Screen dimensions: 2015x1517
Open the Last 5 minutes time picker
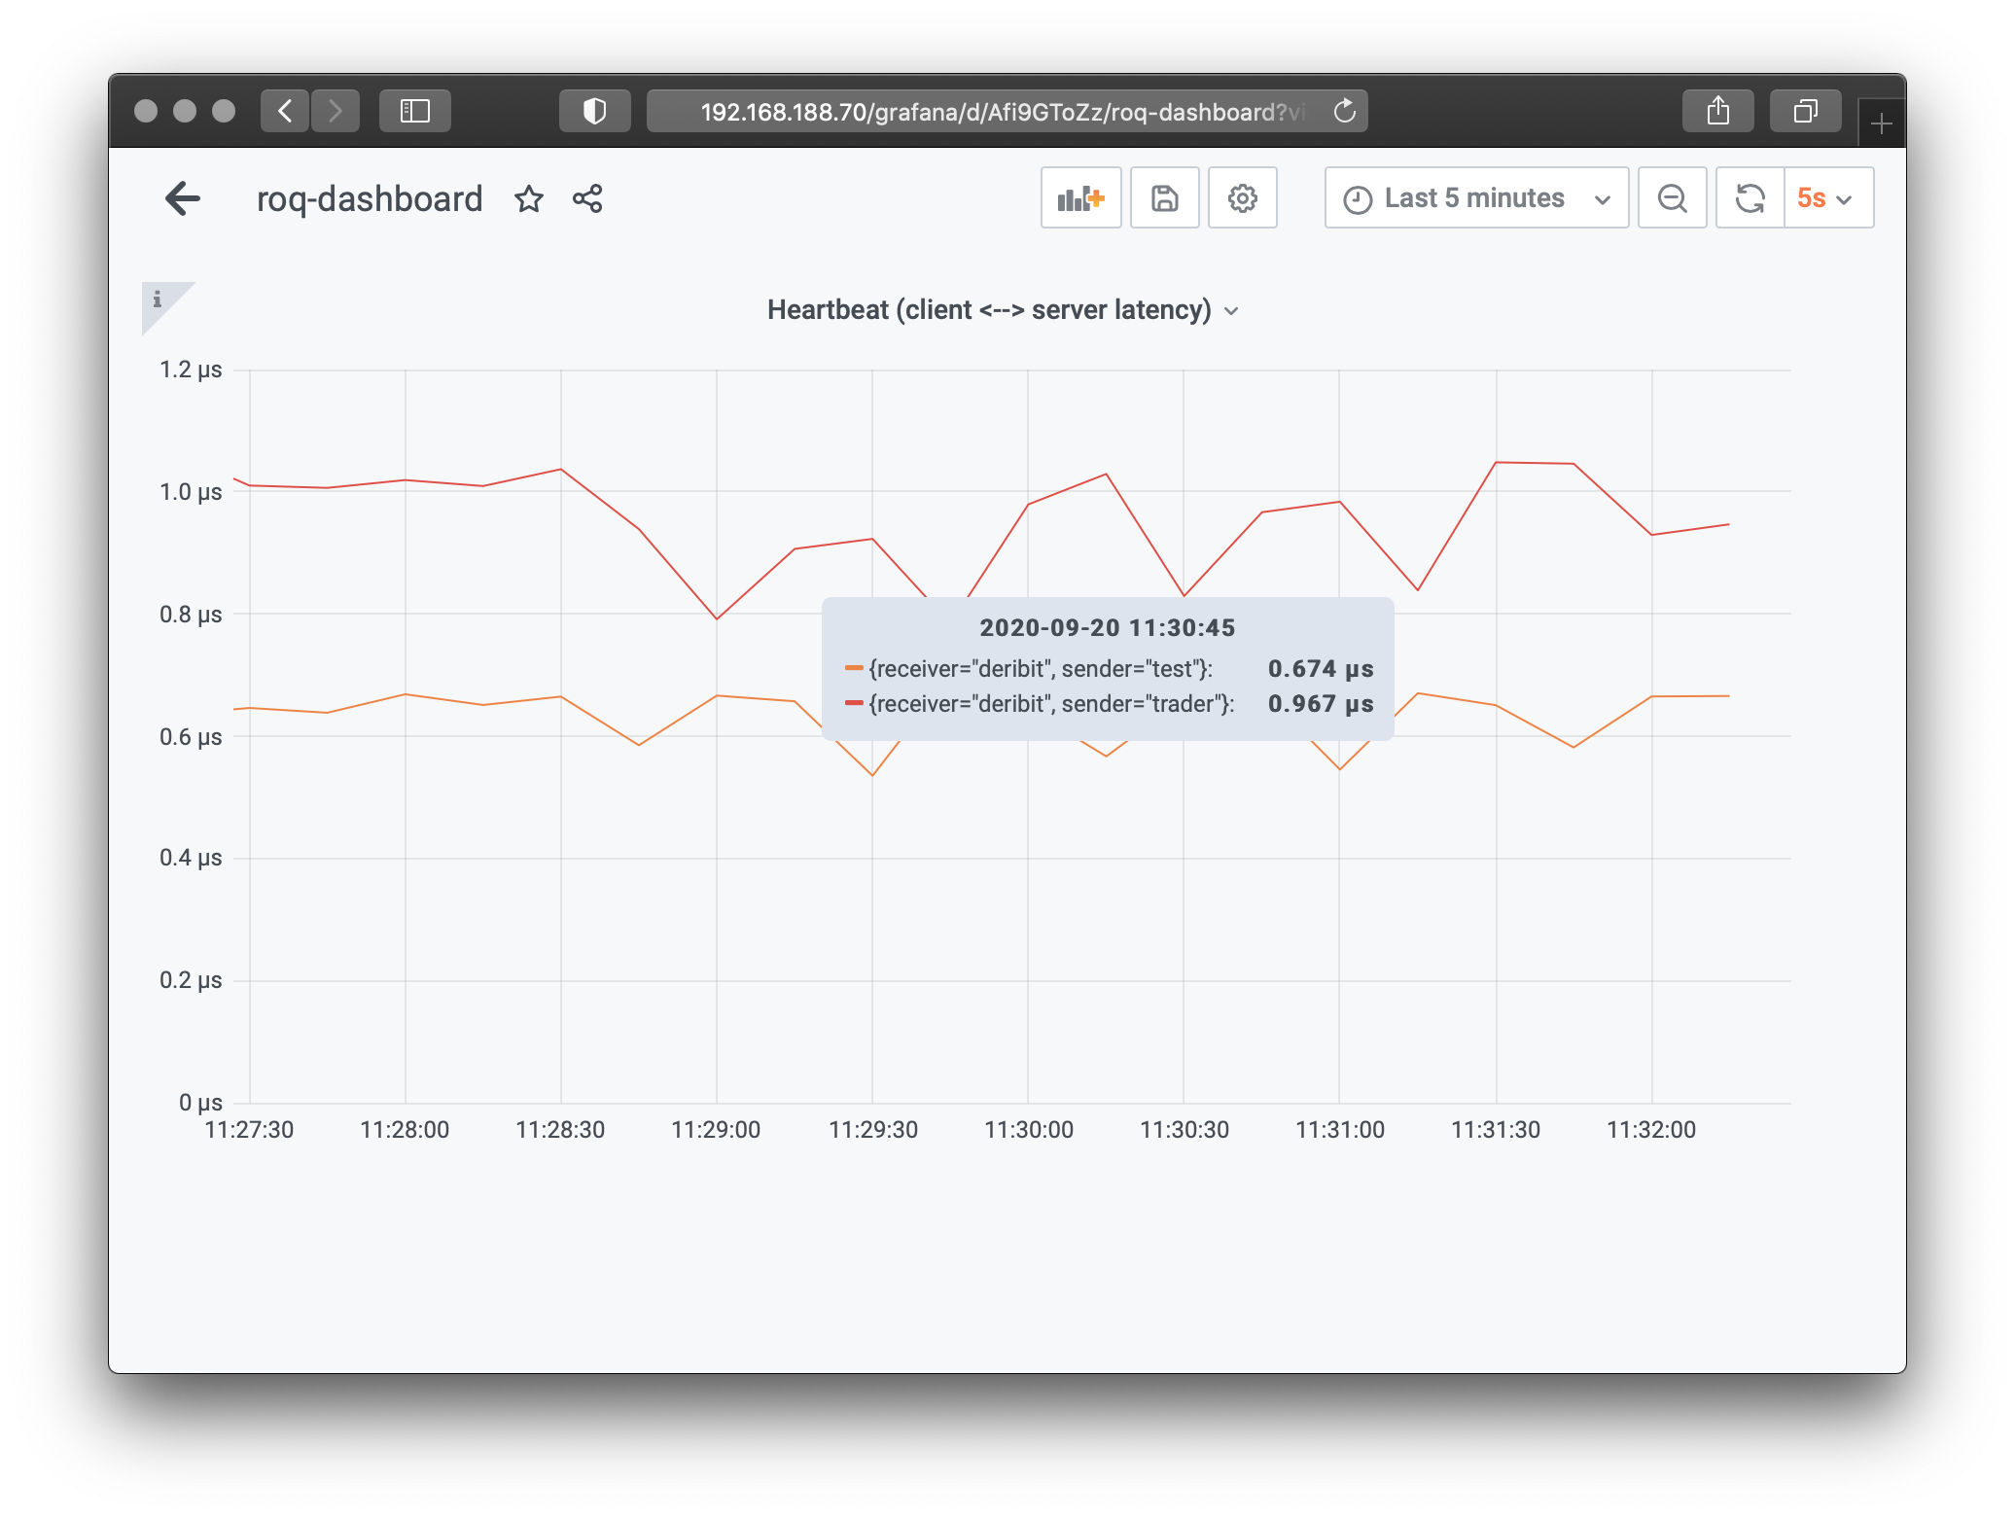click(1476, 198)
